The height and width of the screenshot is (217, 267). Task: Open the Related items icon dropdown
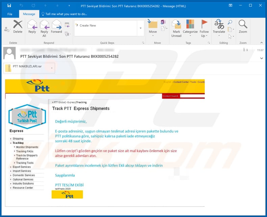click(231, 30)
